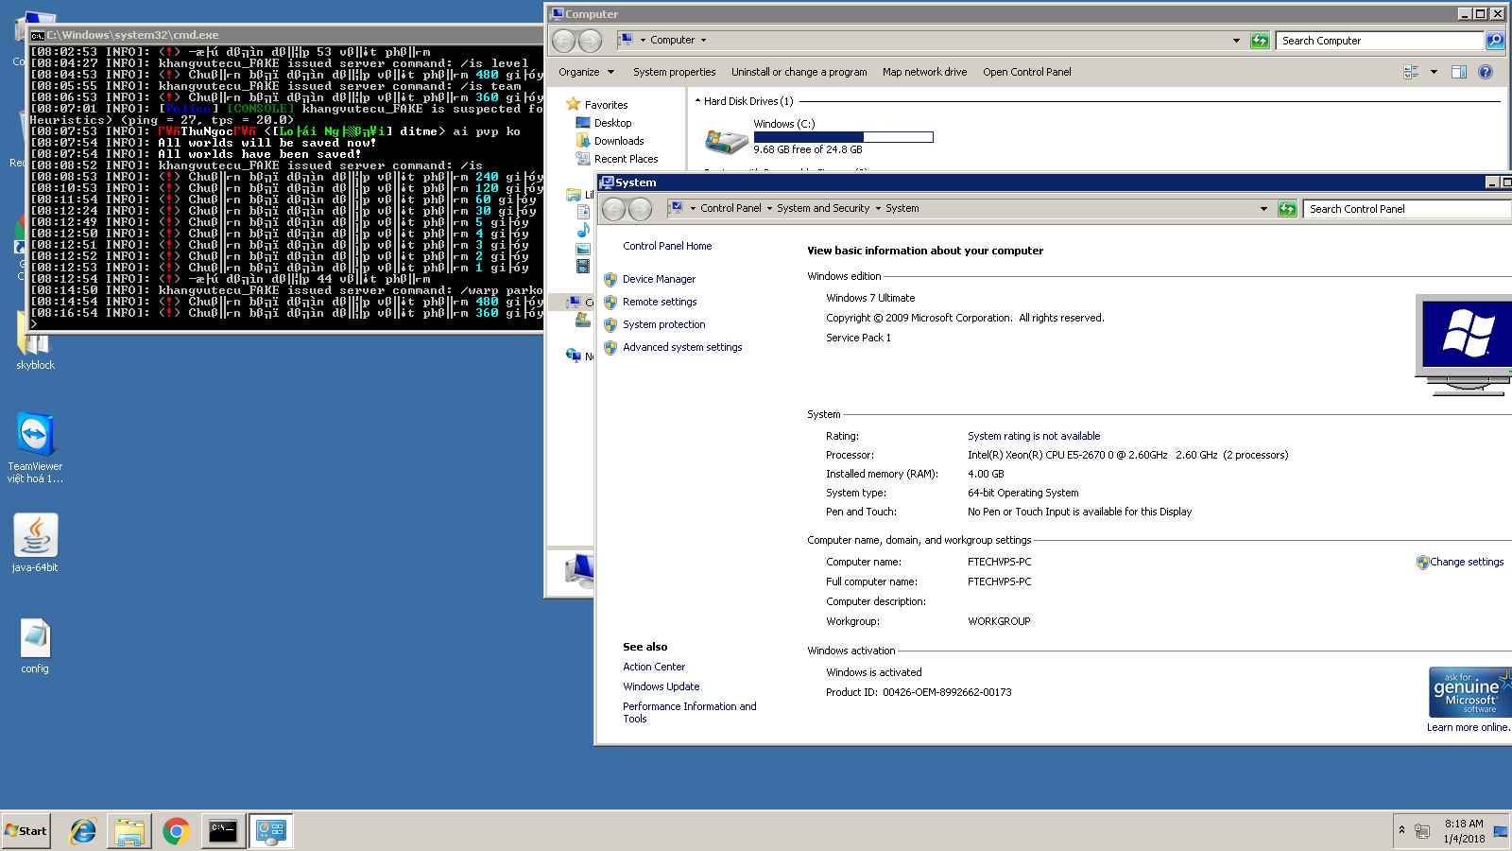Viewport: 1512px width, 851px height.
Task: Launch Google Chrome from taskbar
Action: point(176,831)
